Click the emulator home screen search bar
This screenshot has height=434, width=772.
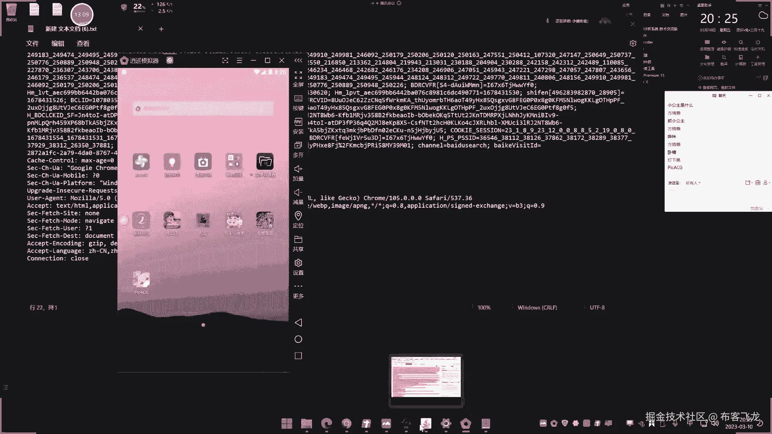tap(203, 108)
